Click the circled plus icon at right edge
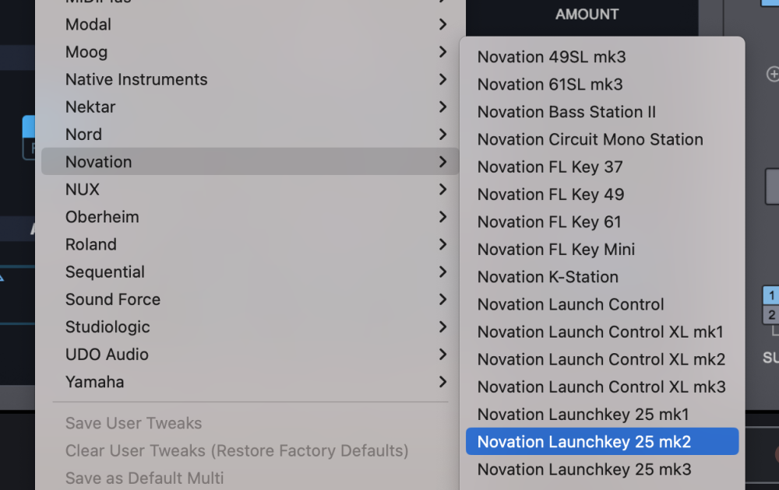The width and height of the screenshot is (779, 490). coord(773,75)
